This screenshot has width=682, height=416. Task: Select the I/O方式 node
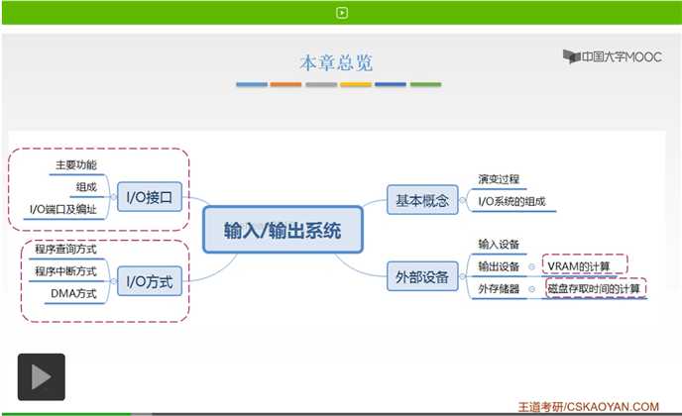(149, 281)
